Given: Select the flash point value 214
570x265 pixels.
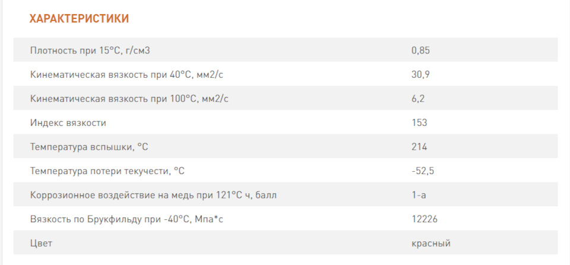Looking at the screenshot, I should pyautogui.click(x=419, y=147).
